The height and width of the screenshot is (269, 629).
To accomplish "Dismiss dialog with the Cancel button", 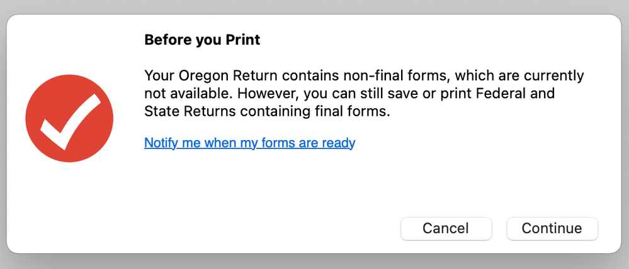I will 446,229.
